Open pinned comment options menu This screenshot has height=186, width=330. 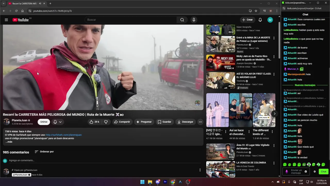pos(200,170)
